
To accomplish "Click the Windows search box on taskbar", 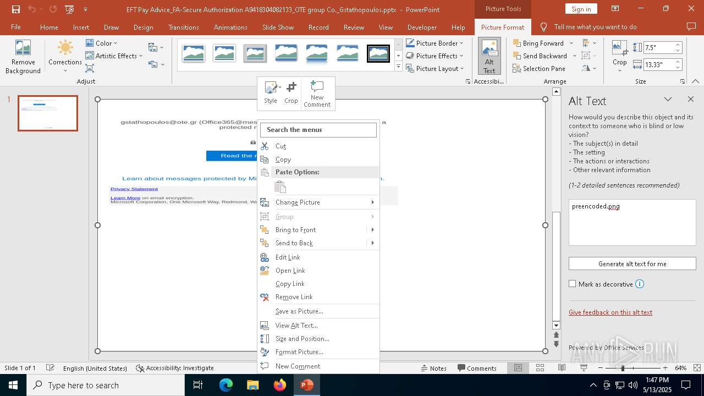I will point(106,385).
